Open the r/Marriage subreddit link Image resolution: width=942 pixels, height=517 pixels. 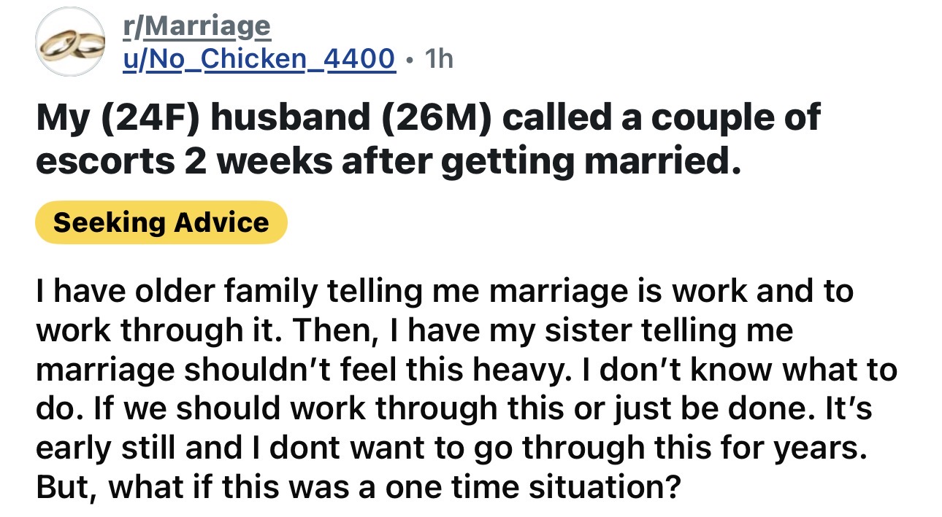click(196, 26)
